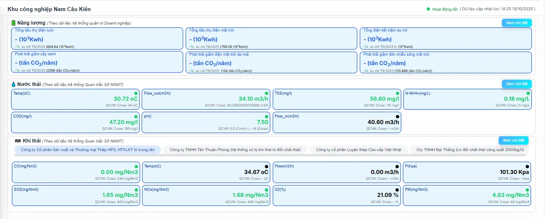
Task: Click the green status dot on PM card
Action: pos(527,190)
